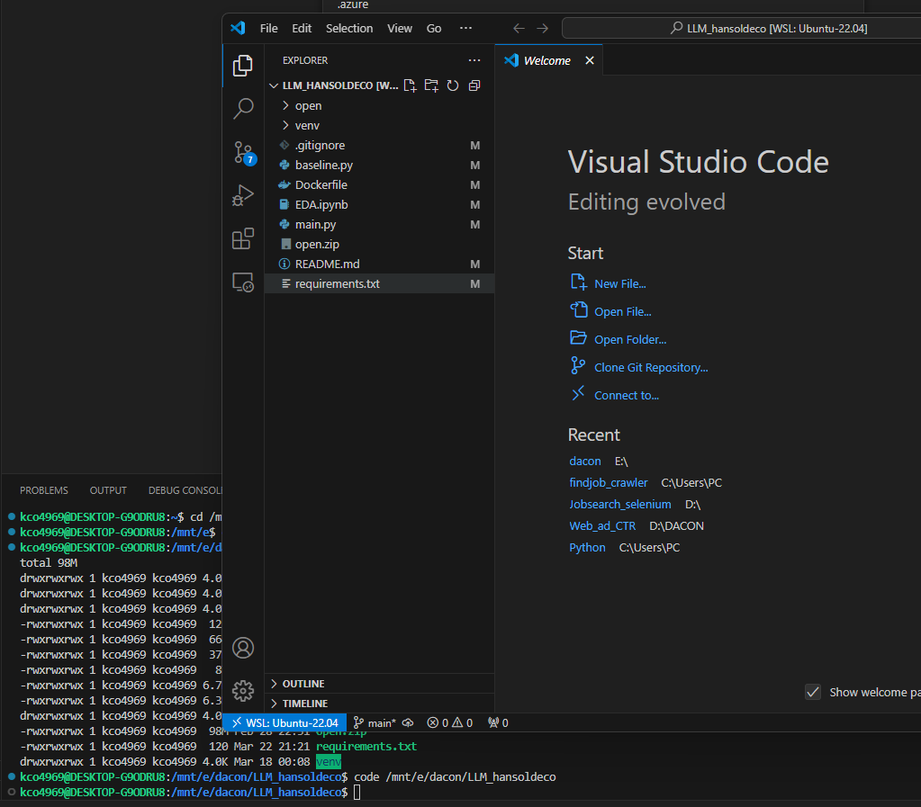Go back using the navigation arrow

(x=519, y=28)
